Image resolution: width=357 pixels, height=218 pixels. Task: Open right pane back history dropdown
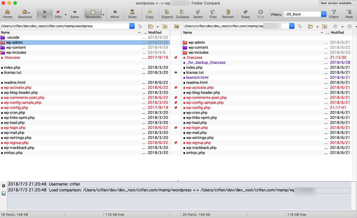click(342, 27)
